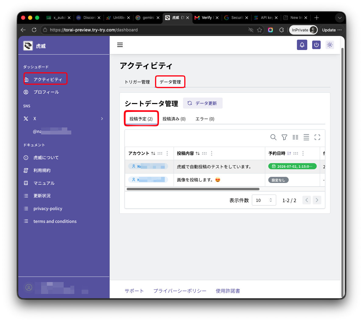Click the InPrivate profile button
This screenshot has height=322, width=363.
303,30
